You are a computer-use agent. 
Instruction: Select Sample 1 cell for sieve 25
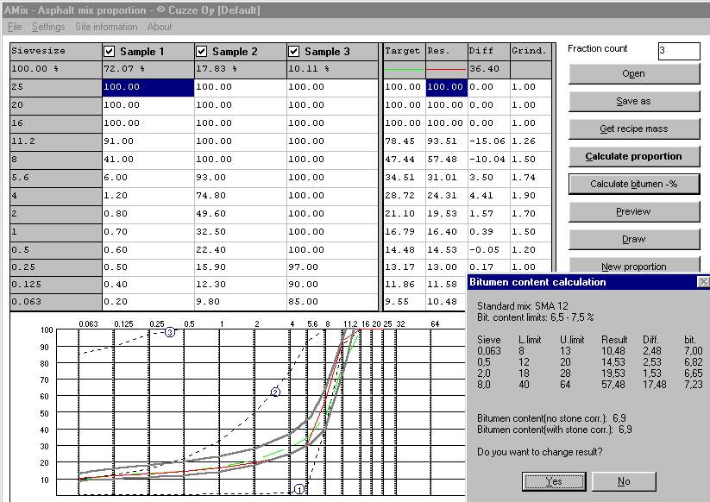pyautogui.click(x=148, y=87)
